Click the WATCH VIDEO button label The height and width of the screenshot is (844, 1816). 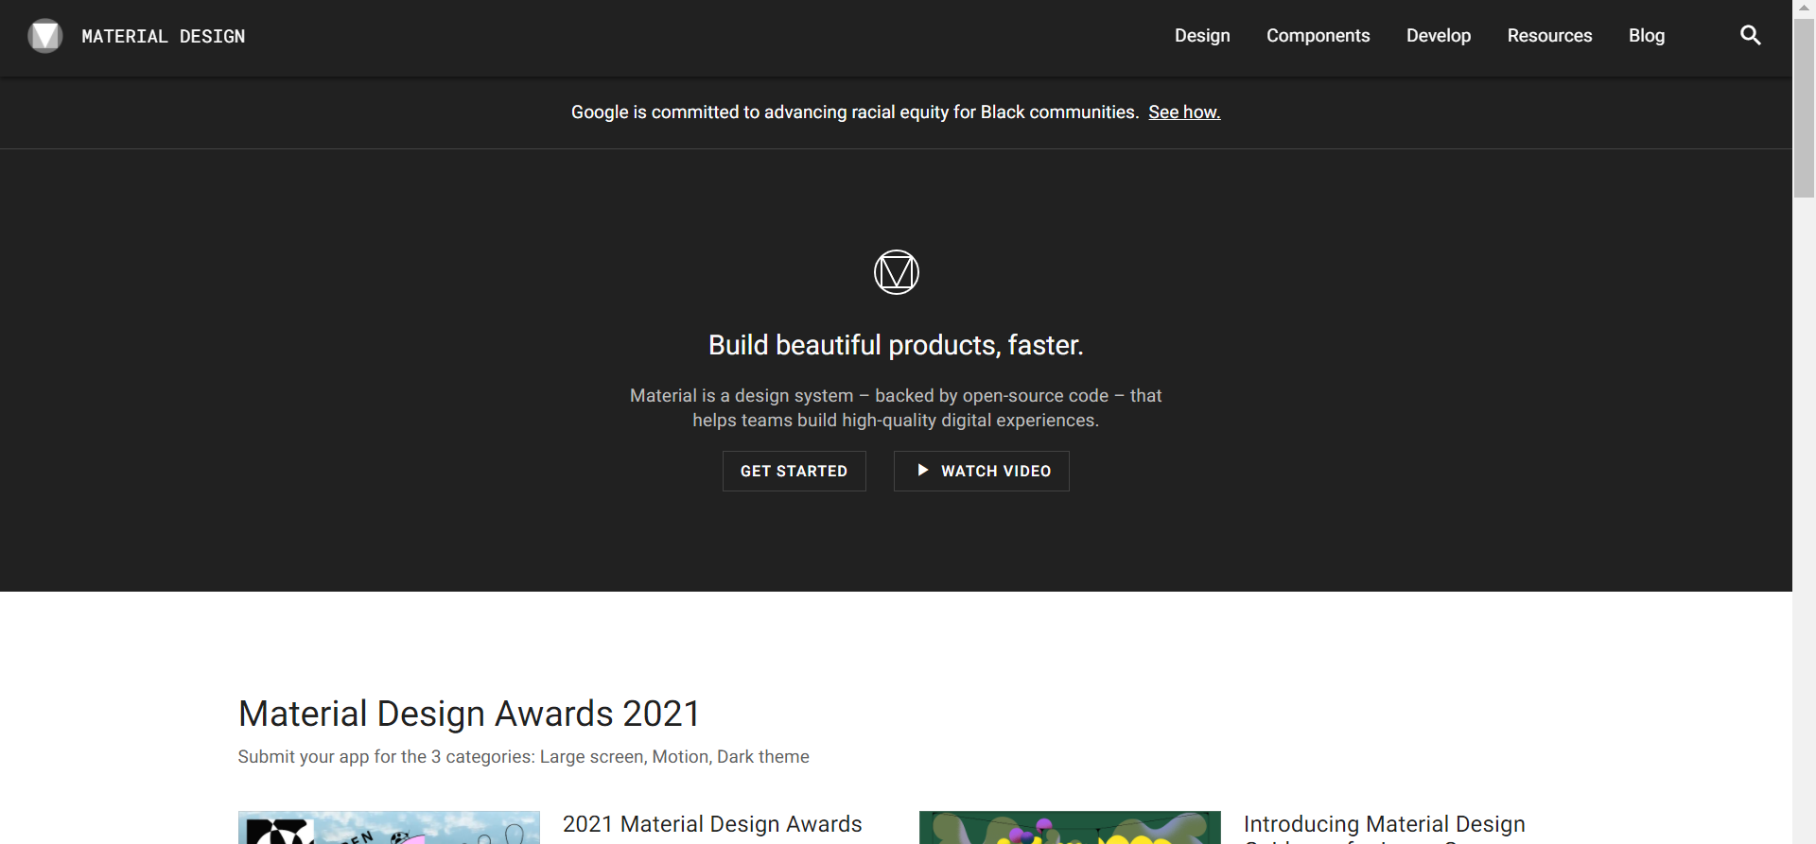coord(996,471)
